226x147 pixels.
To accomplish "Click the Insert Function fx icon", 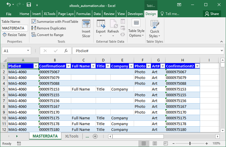I will pos(66,51).
